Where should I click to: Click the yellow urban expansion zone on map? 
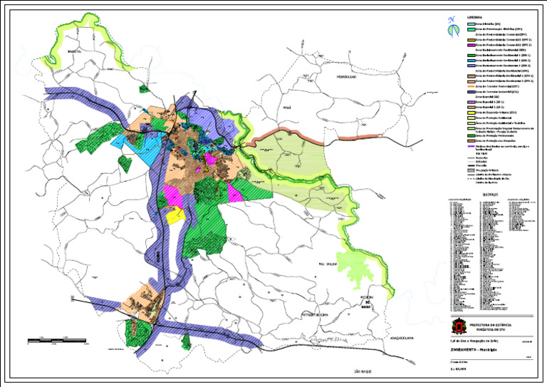tap(176, 215)
